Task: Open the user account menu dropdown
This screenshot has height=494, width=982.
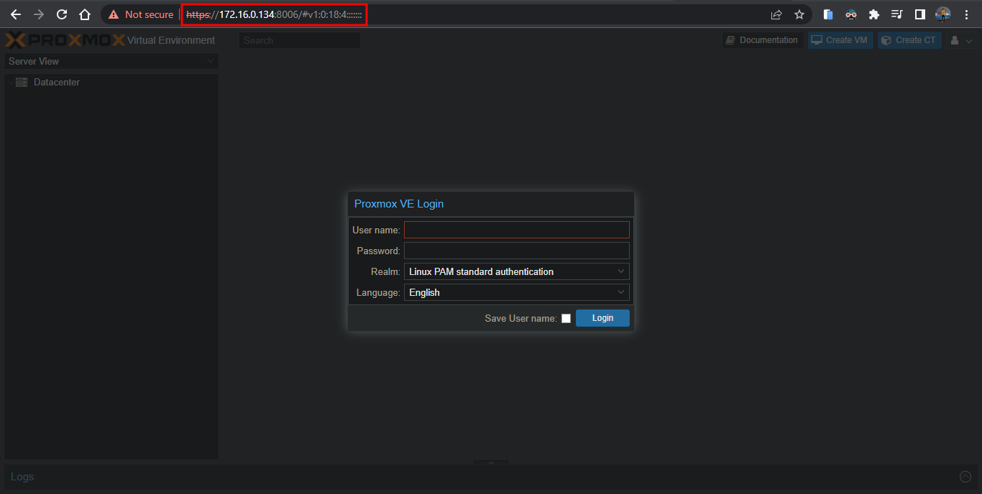Action: 961,40
